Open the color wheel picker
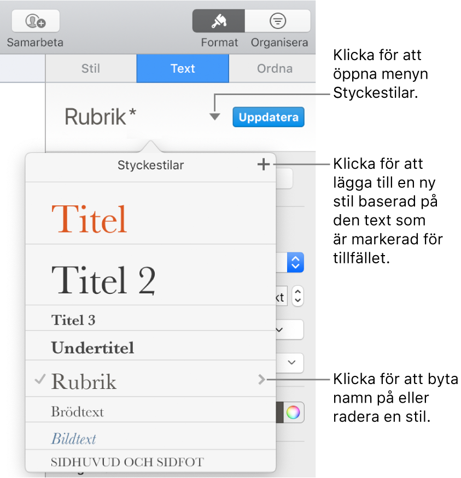The height and width of the screenshot is (478, 461). (x=293, y=412)
